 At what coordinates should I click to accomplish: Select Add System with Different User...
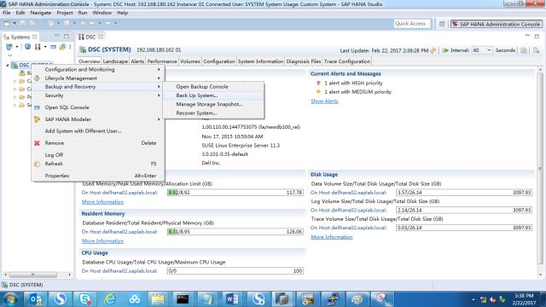pos(83,131)
